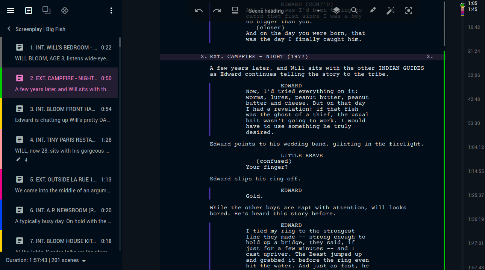Click the screenplay editor scrollbar thumb
The image size is (485, 270).
pos(444,23)
